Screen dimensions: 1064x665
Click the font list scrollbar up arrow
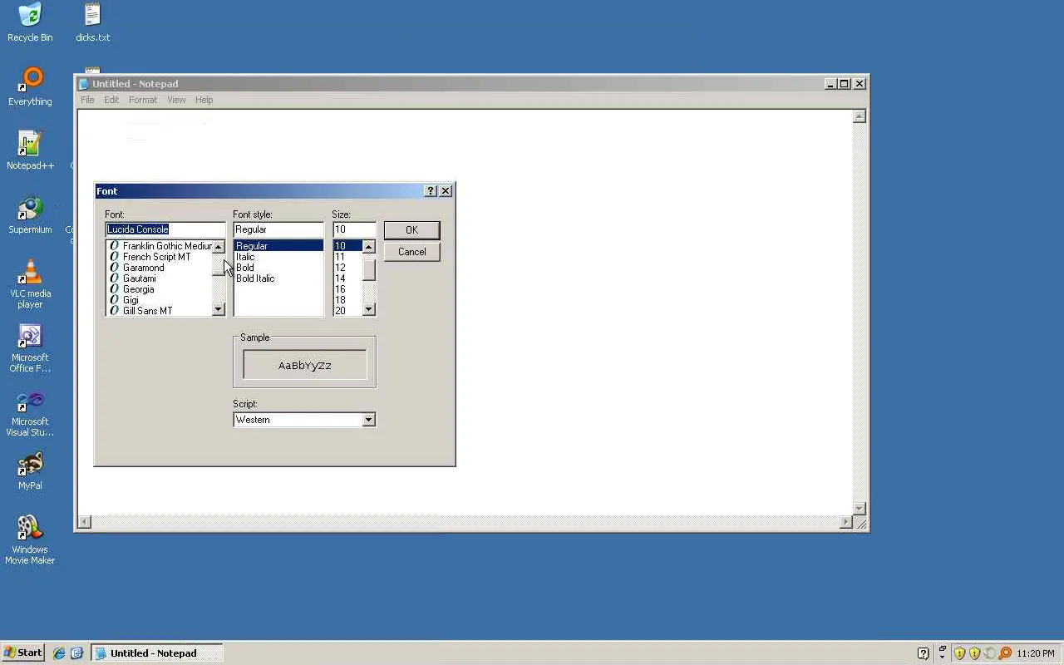pyautogui.click(x=219, y=247)
